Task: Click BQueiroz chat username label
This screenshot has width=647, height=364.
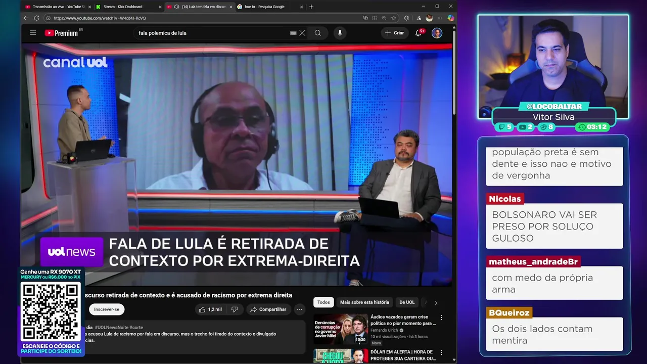Action: pos(509,313)
